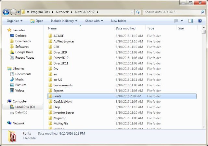Toggle the preview pane icon
This screenshot has height=146, width=208.
pos(191,21)
